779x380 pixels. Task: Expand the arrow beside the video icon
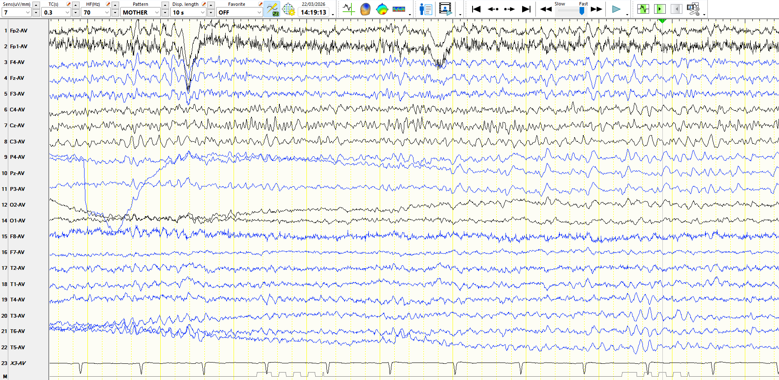(x=460, y=15)
